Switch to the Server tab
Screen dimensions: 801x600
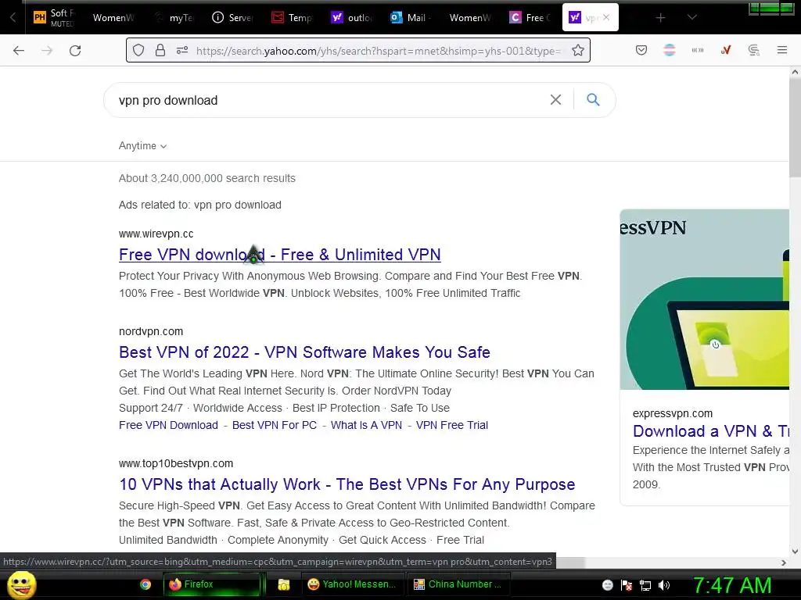coord(232,17)
